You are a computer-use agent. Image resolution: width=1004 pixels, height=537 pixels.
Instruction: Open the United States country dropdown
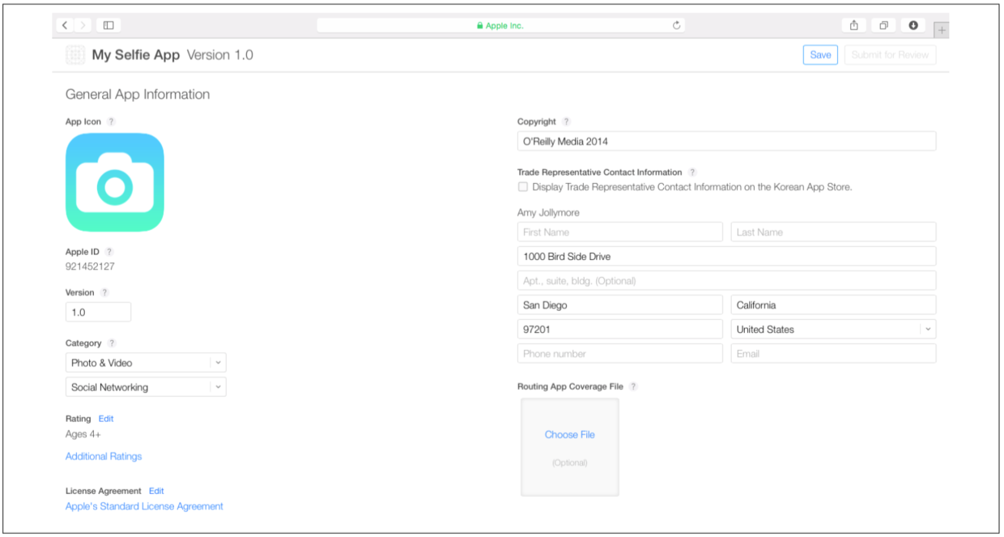point(928,330)
